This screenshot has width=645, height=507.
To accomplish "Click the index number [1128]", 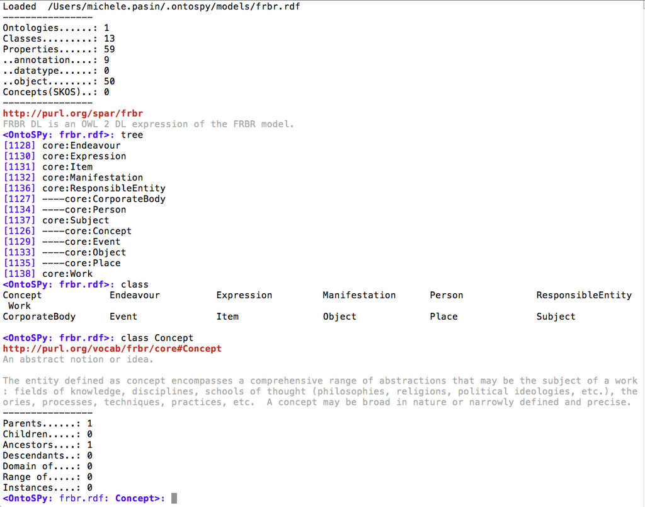I will pyautogui.click(x=20, y=146).
